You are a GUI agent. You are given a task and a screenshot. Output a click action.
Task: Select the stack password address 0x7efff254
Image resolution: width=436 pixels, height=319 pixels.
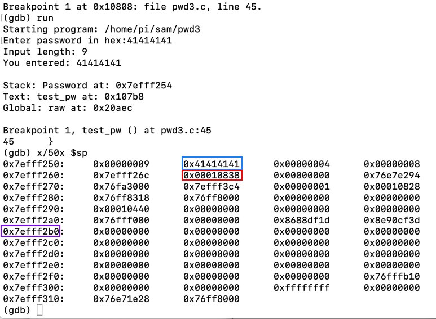coord(144,86)
